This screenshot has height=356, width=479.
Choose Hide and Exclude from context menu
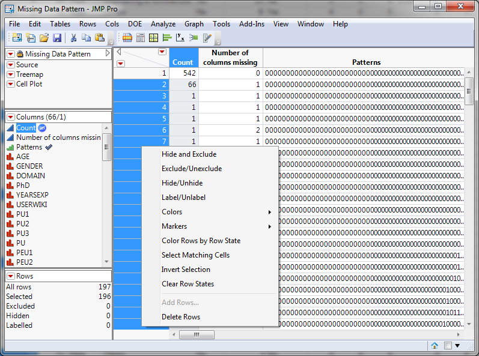tap(210, 154)
